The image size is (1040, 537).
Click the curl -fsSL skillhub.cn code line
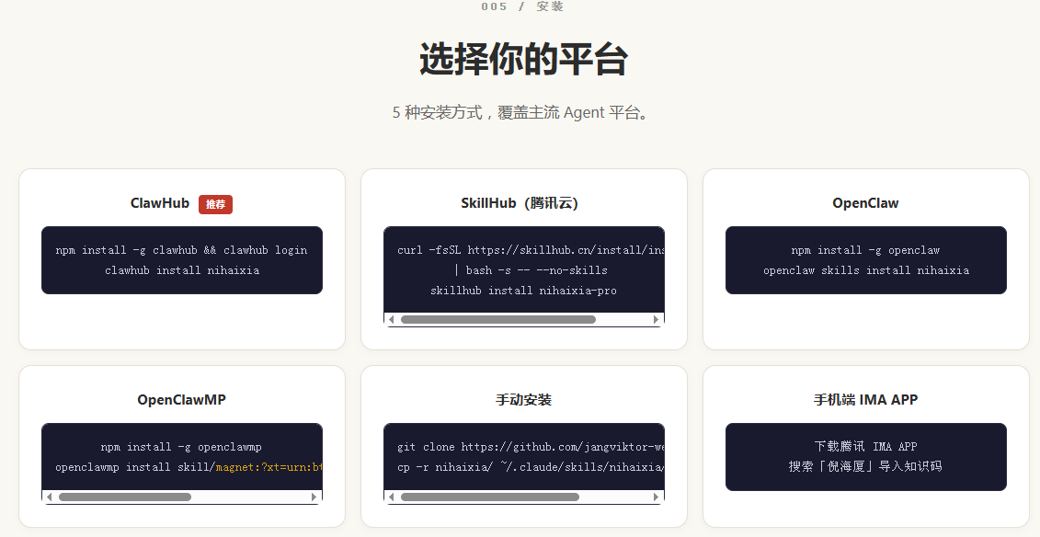tap(531, 250)
